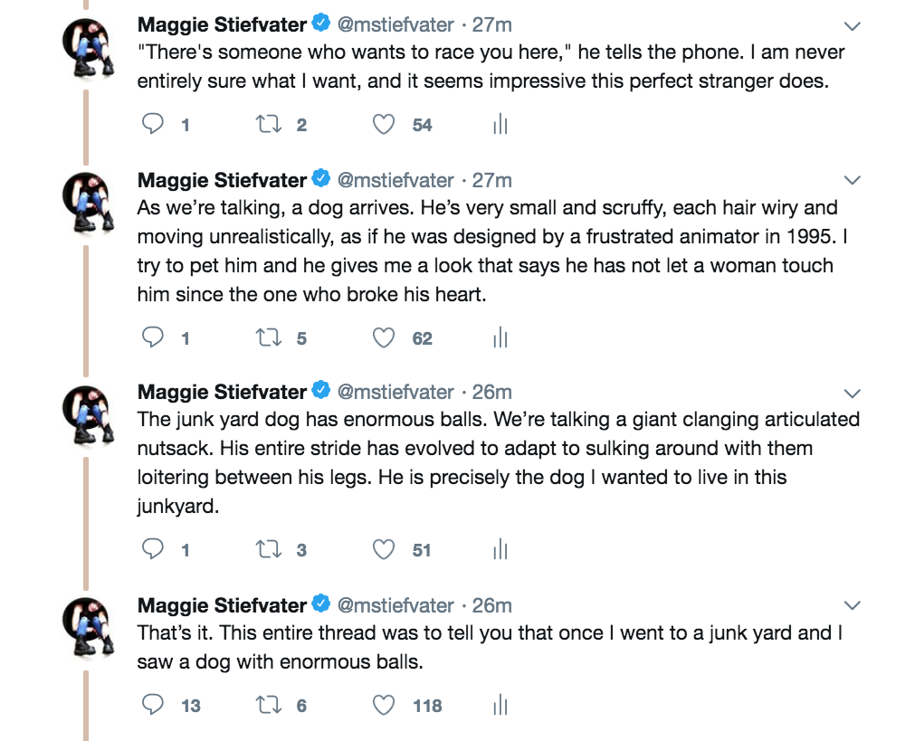The width and height of the screenshot is (915, 741).
Task: Like the tweet with 51 likes
Action: point(385,549)
